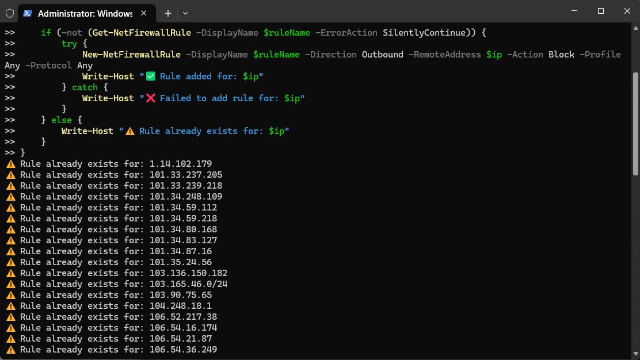640x360 pixels.
Task: Click the warning icon beside 1.14.102.179
Action: (10, 164)
